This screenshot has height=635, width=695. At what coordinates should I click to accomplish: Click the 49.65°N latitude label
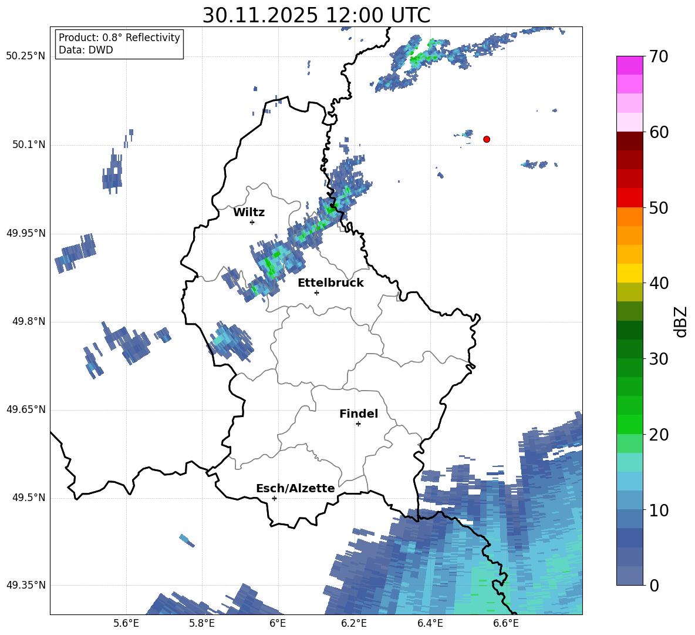tap(26, 409)
